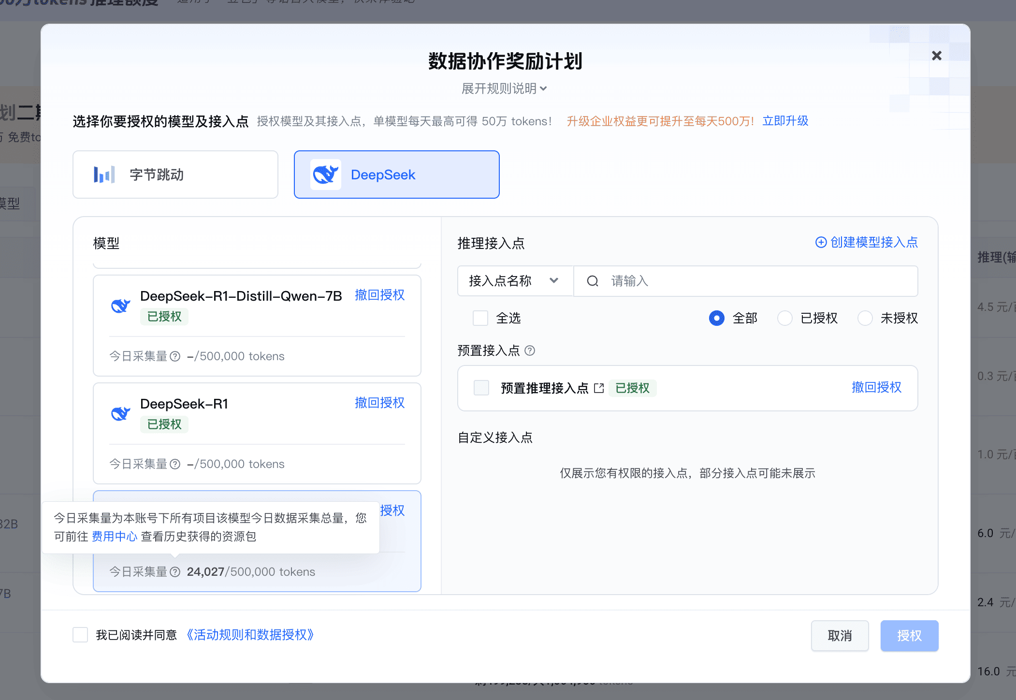Tick the 预置推理接入点 checkbox
1016x700 pixels.
coord(481,388)
